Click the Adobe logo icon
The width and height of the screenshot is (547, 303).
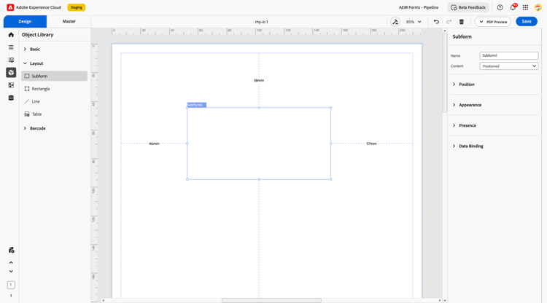[10, 7]
